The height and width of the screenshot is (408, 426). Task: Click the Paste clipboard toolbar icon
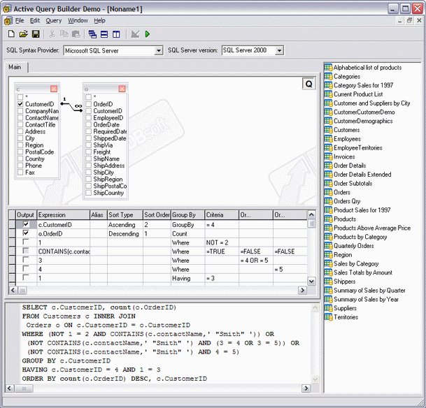point(76,34)
